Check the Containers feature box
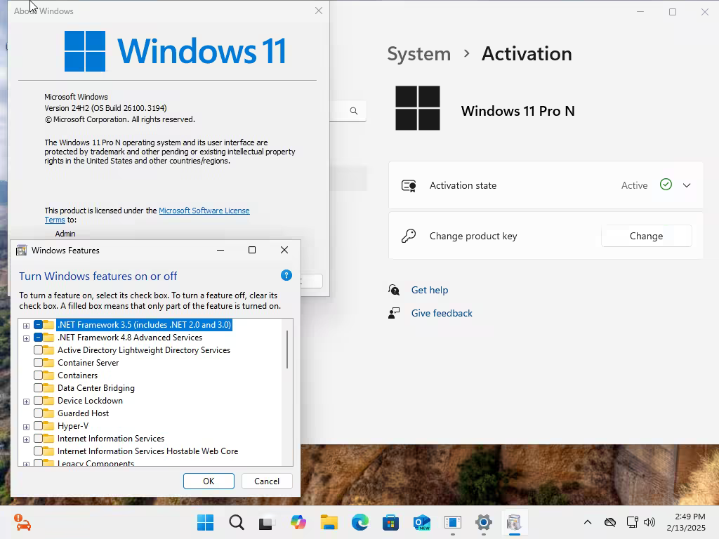Viewport: 719px width, 539px height. pos(38,375)
